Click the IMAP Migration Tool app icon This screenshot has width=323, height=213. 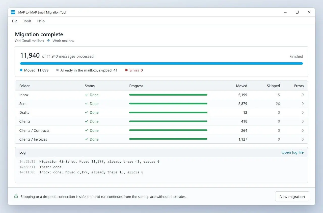click(13, 12)
